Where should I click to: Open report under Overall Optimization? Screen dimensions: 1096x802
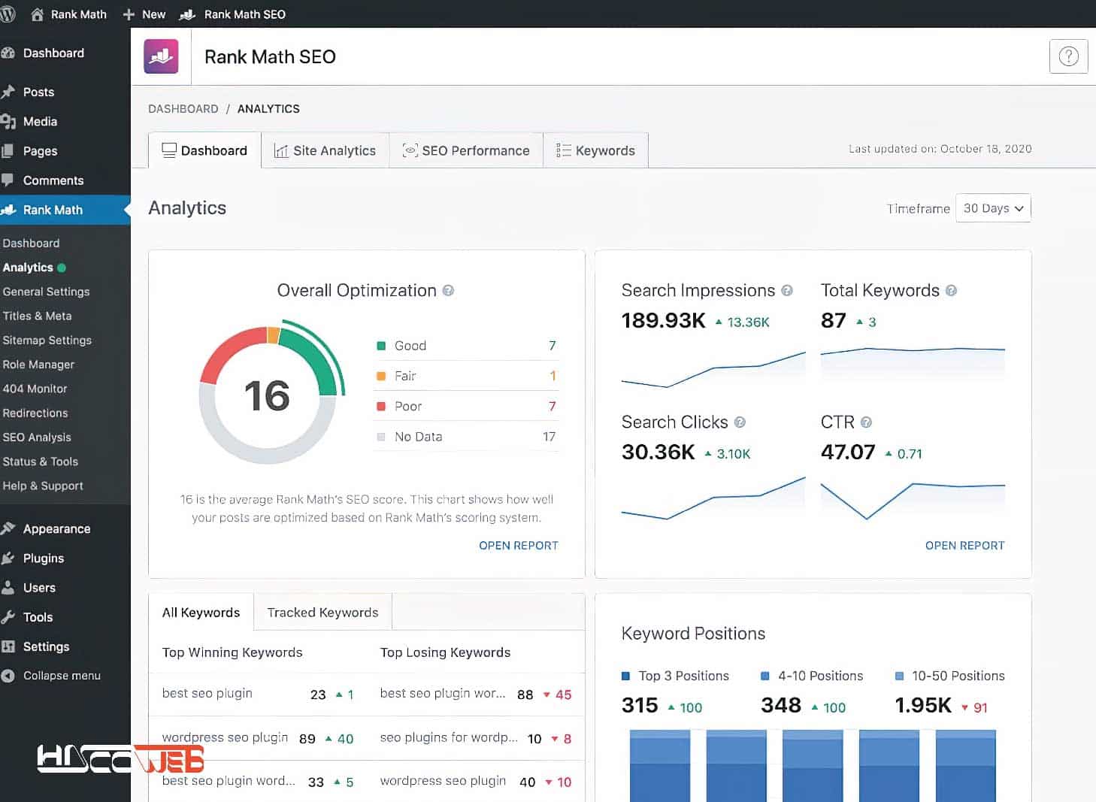coord(519,546)
